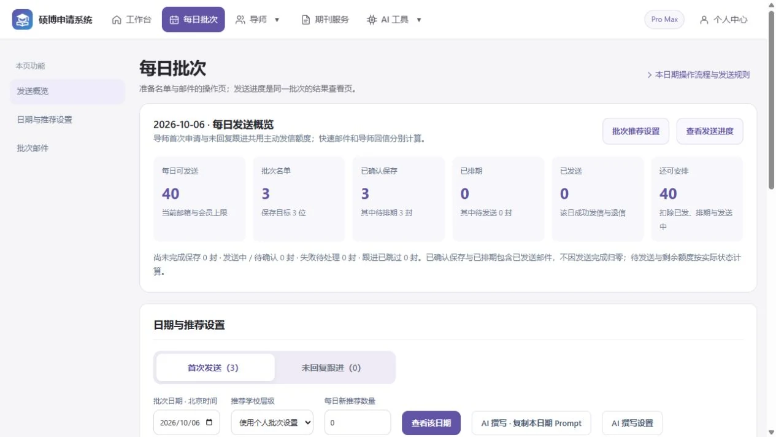Click the 2026-10-06 · 每日发送概览 title
The height and width of the screenshot is (437, 776).
coord(213,125)
